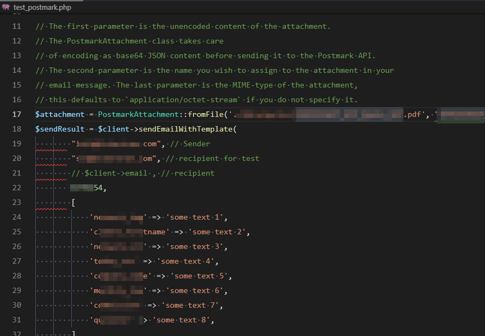485x336 pixels.
Task: Click line number 31
Action: point(17,320)
